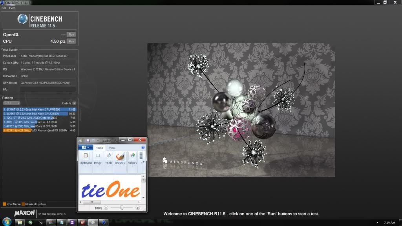Select the Core i7 CPU 860 ranking row
The image size is (402, 226).
point(40,126)
